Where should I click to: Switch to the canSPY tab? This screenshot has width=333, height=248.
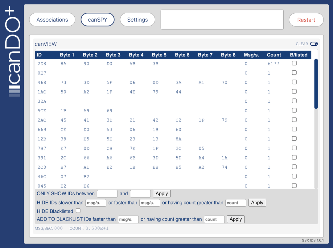(97, 20)
